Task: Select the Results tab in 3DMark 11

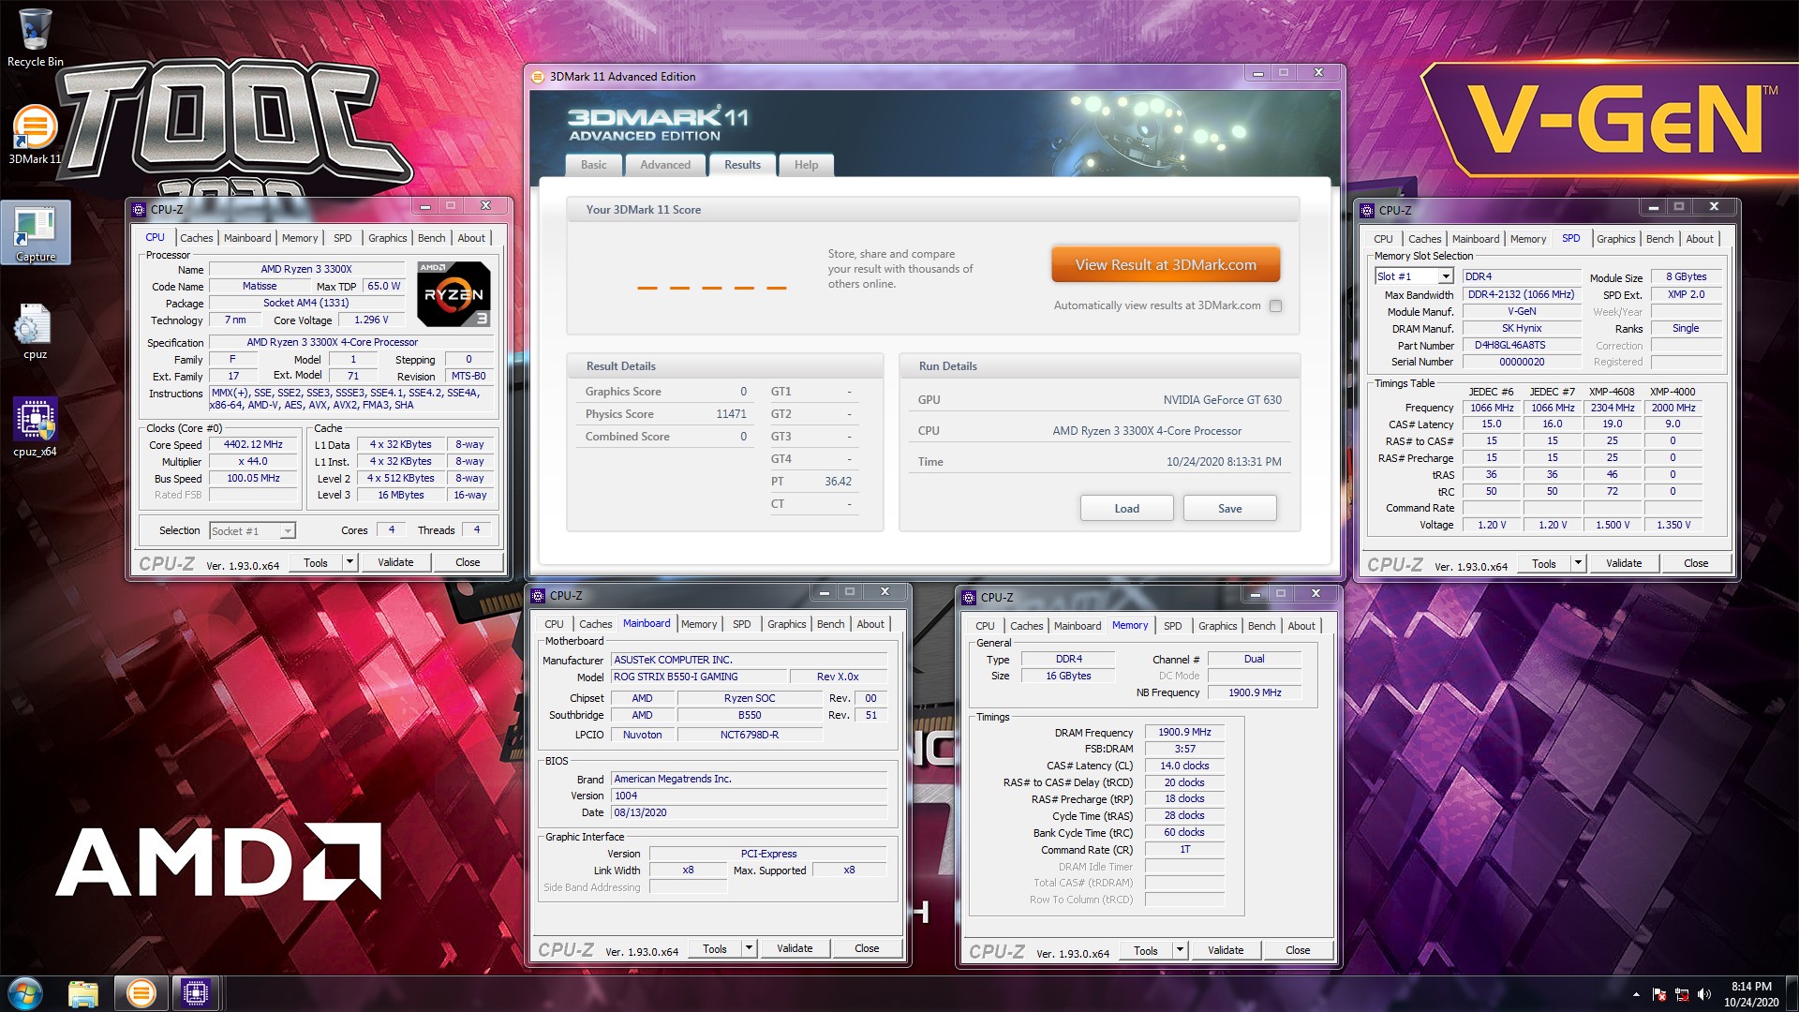Action: [x=742, y=165]
